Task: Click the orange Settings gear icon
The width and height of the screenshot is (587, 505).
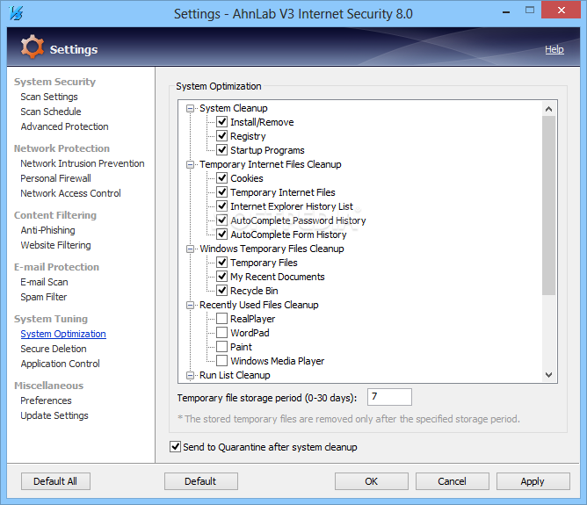Action: [32, 47]
